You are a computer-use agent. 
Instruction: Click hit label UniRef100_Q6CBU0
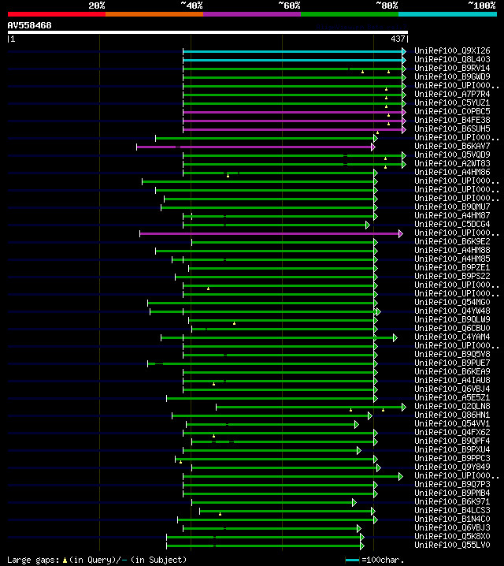(452, 328)
